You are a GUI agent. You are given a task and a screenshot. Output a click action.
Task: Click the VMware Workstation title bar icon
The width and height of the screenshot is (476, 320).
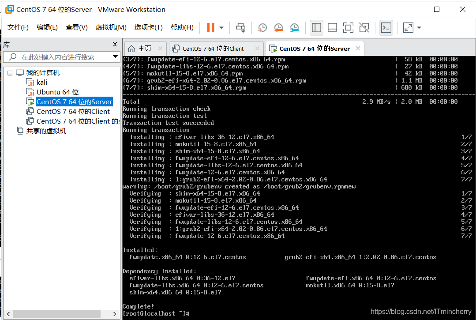tap(9, 9)
